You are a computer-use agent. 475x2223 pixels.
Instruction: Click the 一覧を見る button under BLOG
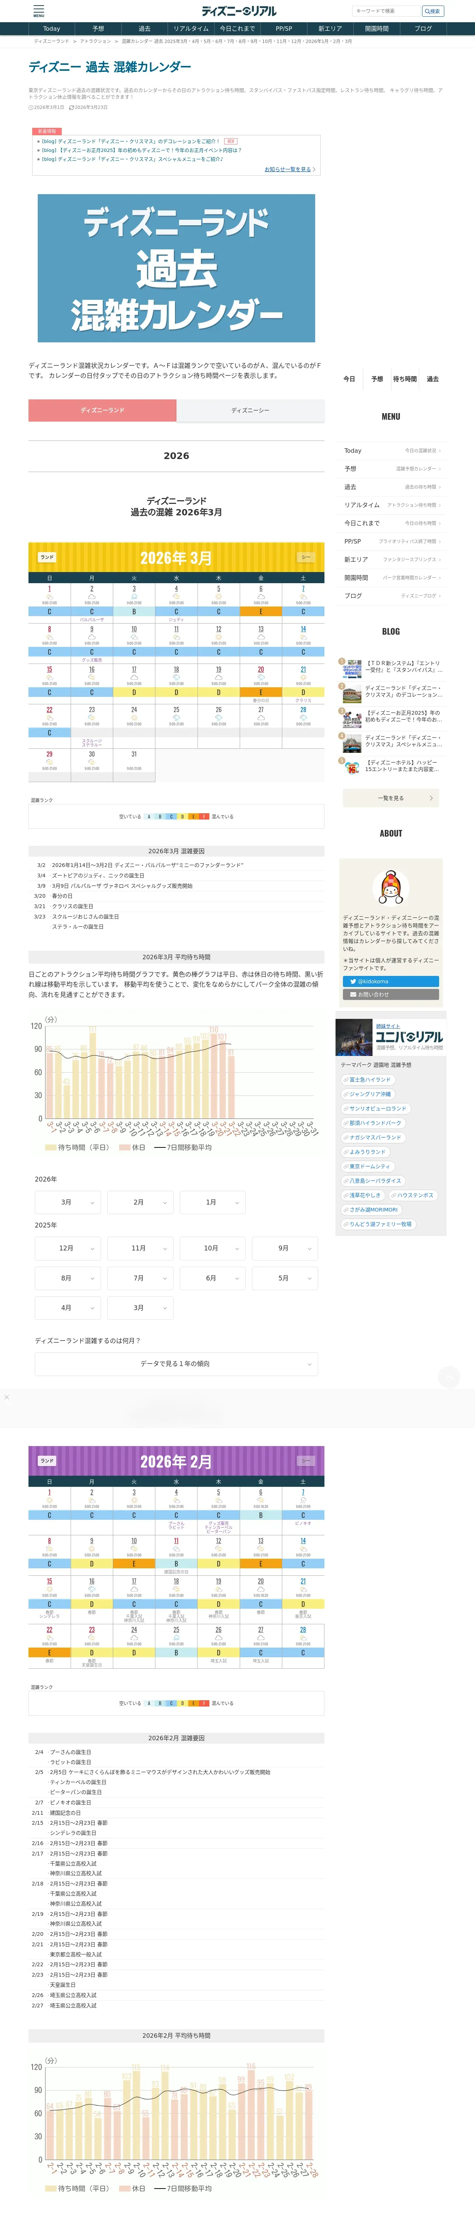391,798
